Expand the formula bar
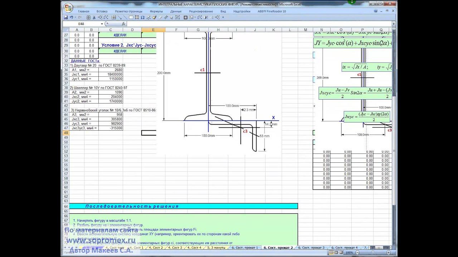The height and width of the screenshot is (257, 458). click(x=394, y=24)
